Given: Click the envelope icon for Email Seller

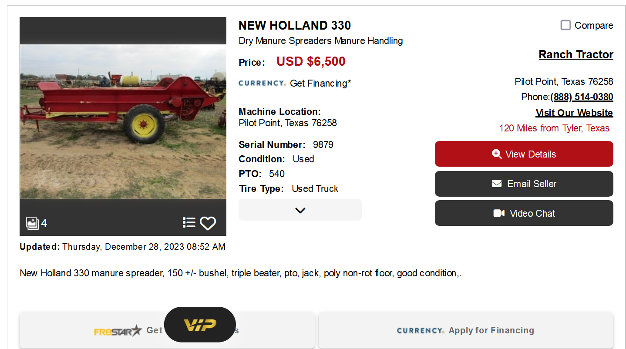Looking at the screenshot, I should (x=497, y=184).
